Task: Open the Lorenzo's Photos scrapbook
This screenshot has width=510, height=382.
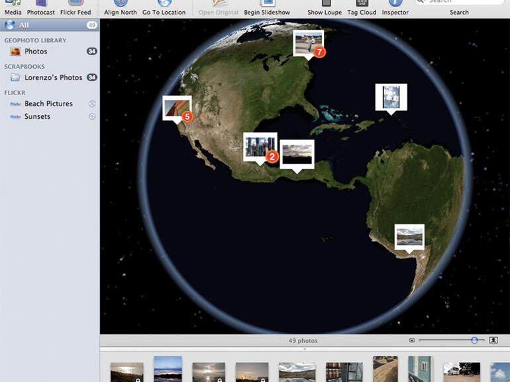Action: click(53, 77)
